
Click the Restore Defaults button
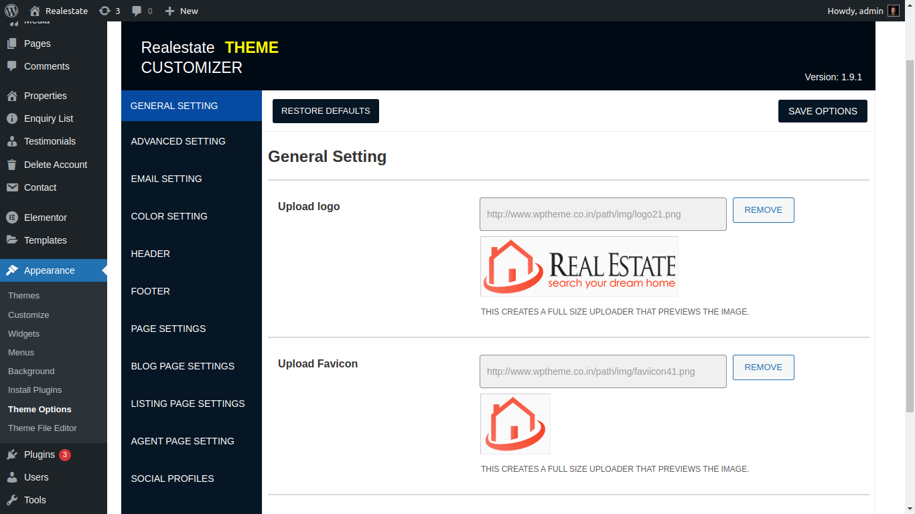click(x=326, y=111)
